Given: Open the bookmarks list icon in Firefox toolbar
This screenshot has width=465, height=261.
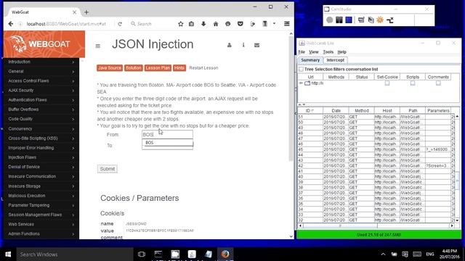Looking at the screenshot, I should coord(191,24).
